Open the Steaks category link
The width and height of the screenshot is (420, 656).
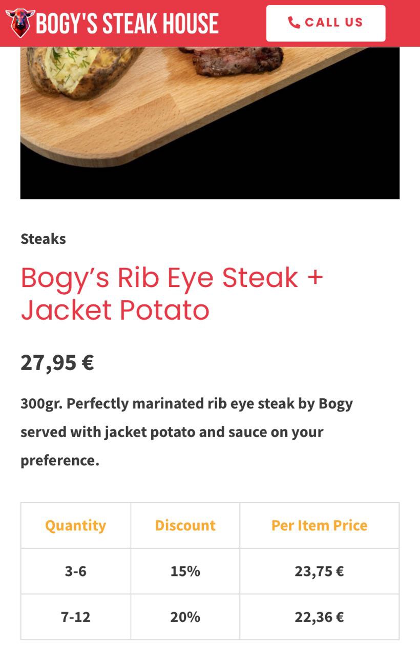[43, 239]
